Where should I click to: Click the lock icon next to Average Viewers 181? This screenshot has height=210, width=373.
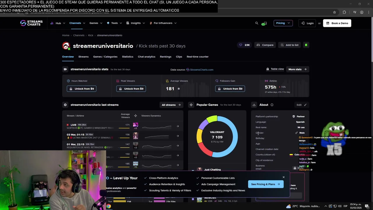pos(179,89)
